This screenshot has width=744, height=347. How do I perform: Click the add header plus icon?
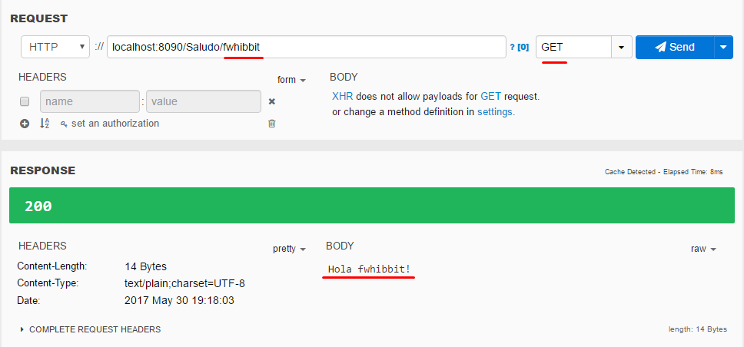click(25, 124)
